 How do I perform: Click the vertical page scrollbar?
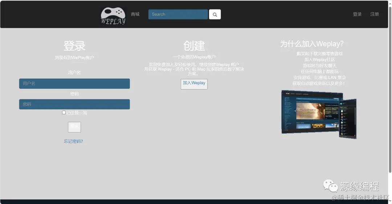(390, 90)
